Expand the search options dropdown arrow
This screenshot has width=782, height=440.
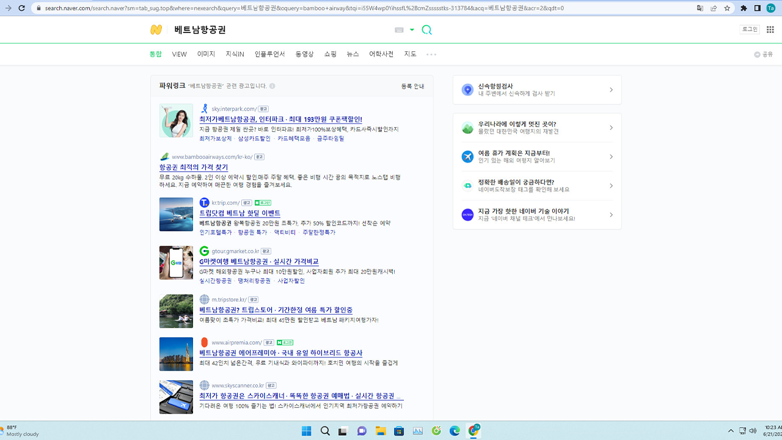[x=412, y=30]
